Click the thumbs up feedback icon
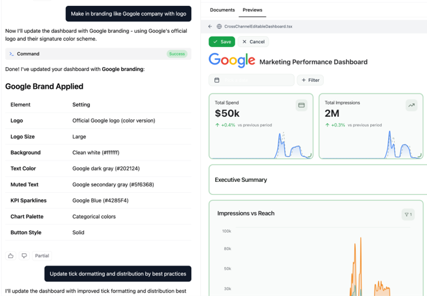Image resolution: width=427 pixels, height=296 pixels. pyautogui.click(x=11, y=256)
